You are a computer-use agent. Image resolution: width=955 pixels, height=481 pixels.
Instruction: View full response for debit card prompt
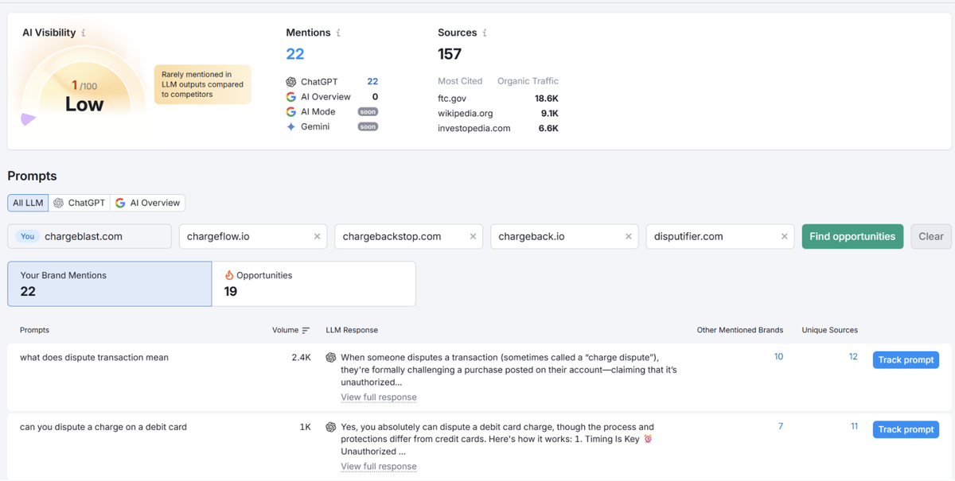(x=378, y=467)
